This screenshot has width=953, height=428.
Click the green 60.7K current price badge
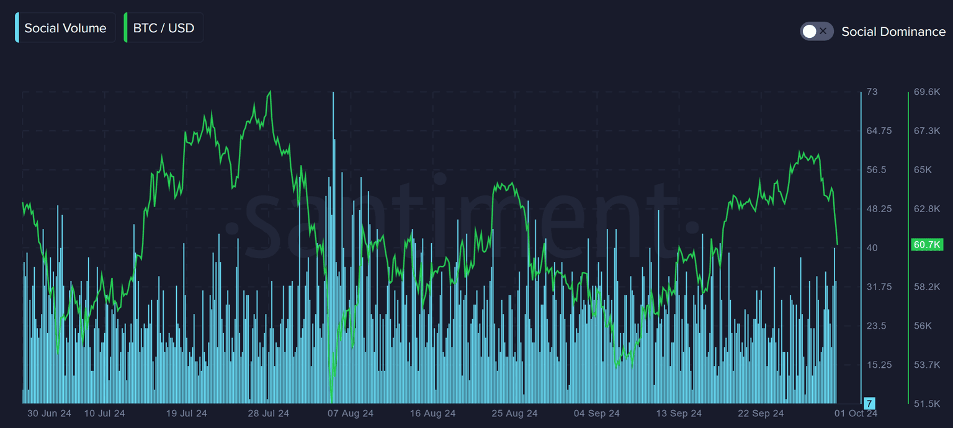click(x=927, y=245)
